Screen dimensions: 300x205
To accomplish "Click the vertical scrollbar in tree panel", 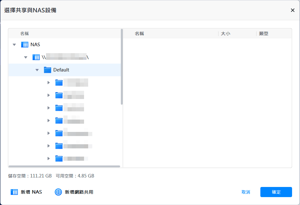I will pyautogui.click(x=122, y=66).
